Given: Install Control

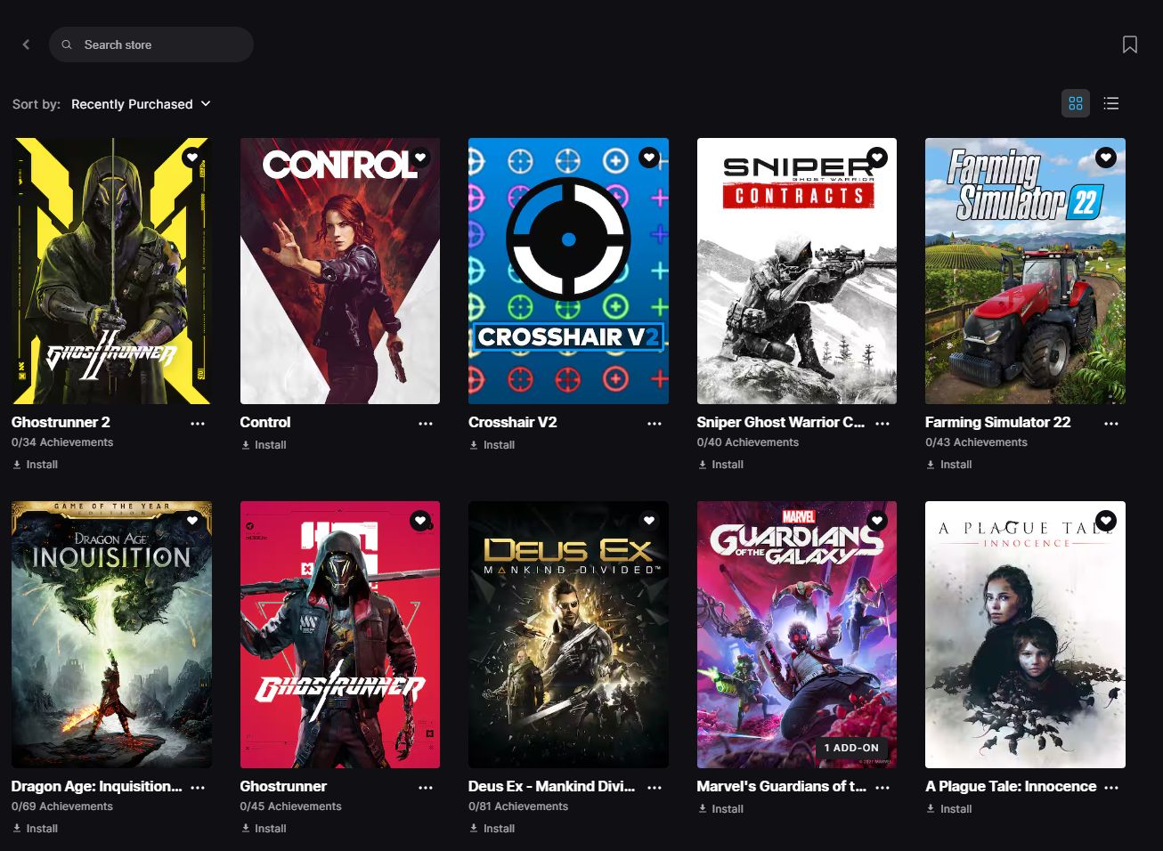Looking at the screenshot, I should coord(264,445).
